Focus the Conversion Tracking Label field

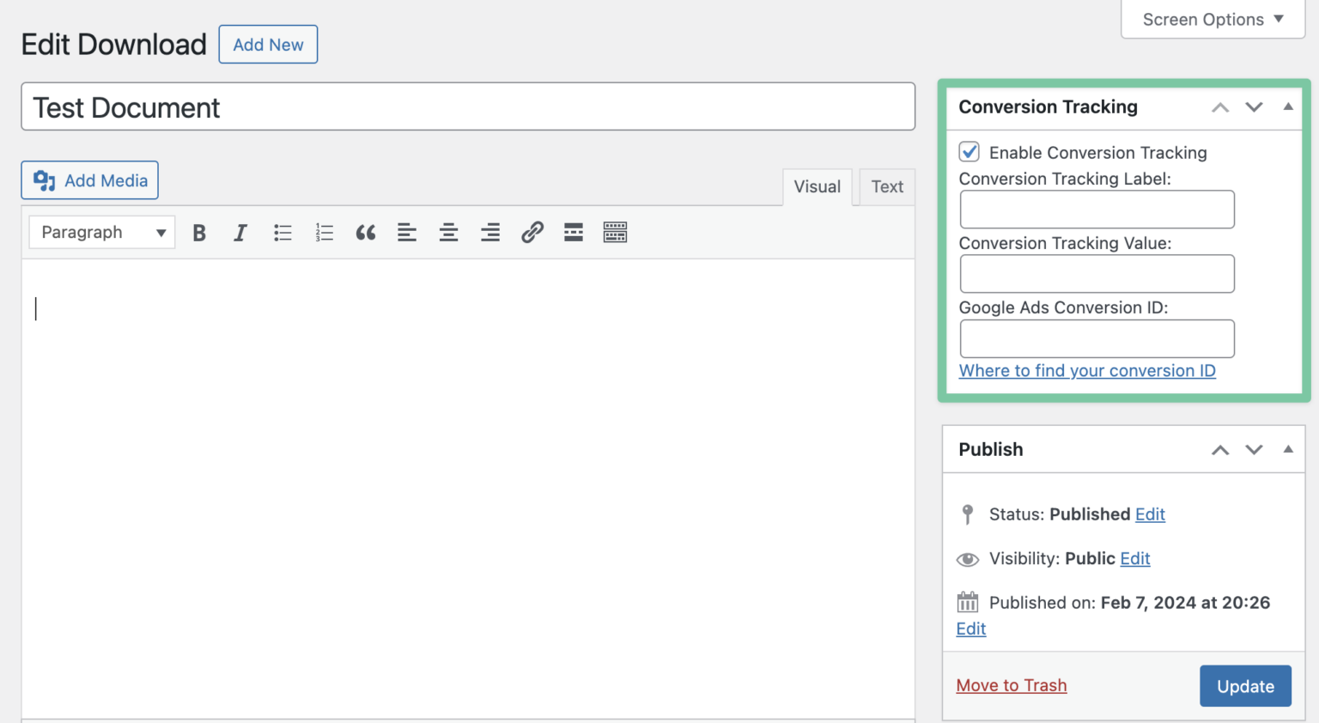(1097, 210)
